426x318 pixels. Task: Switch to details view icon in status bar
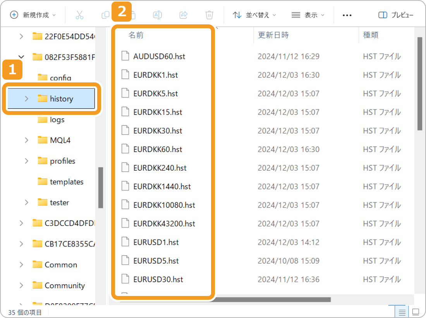[x=402, y=312]
